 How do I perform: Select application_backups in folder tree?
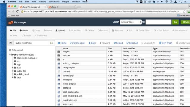coord(26,58)
